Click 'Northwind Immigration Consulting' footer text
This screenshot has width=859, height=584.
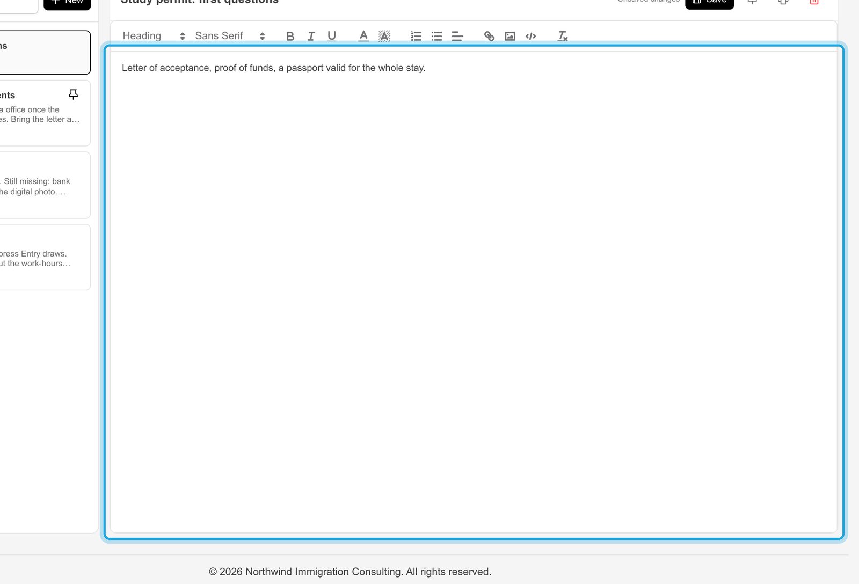(x=324, y=572)
